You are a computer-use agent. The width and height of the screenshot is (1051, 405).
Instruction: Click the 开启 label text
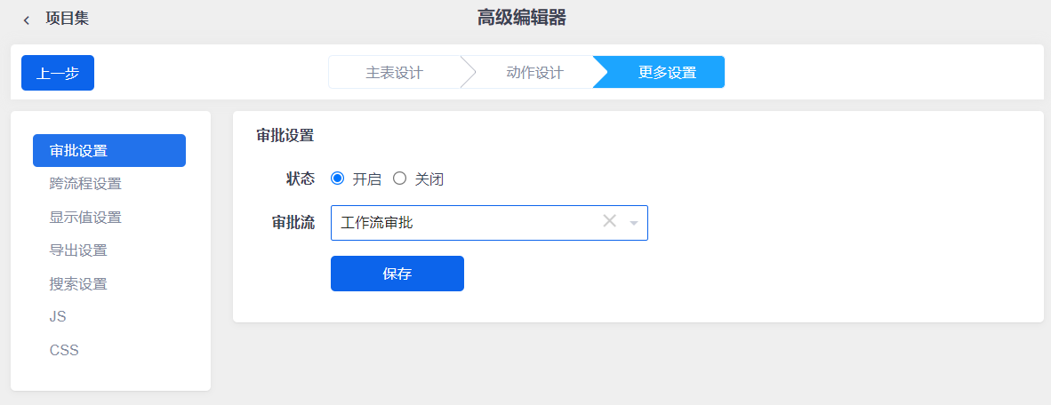pyautogui.click(x=366, y=179)
